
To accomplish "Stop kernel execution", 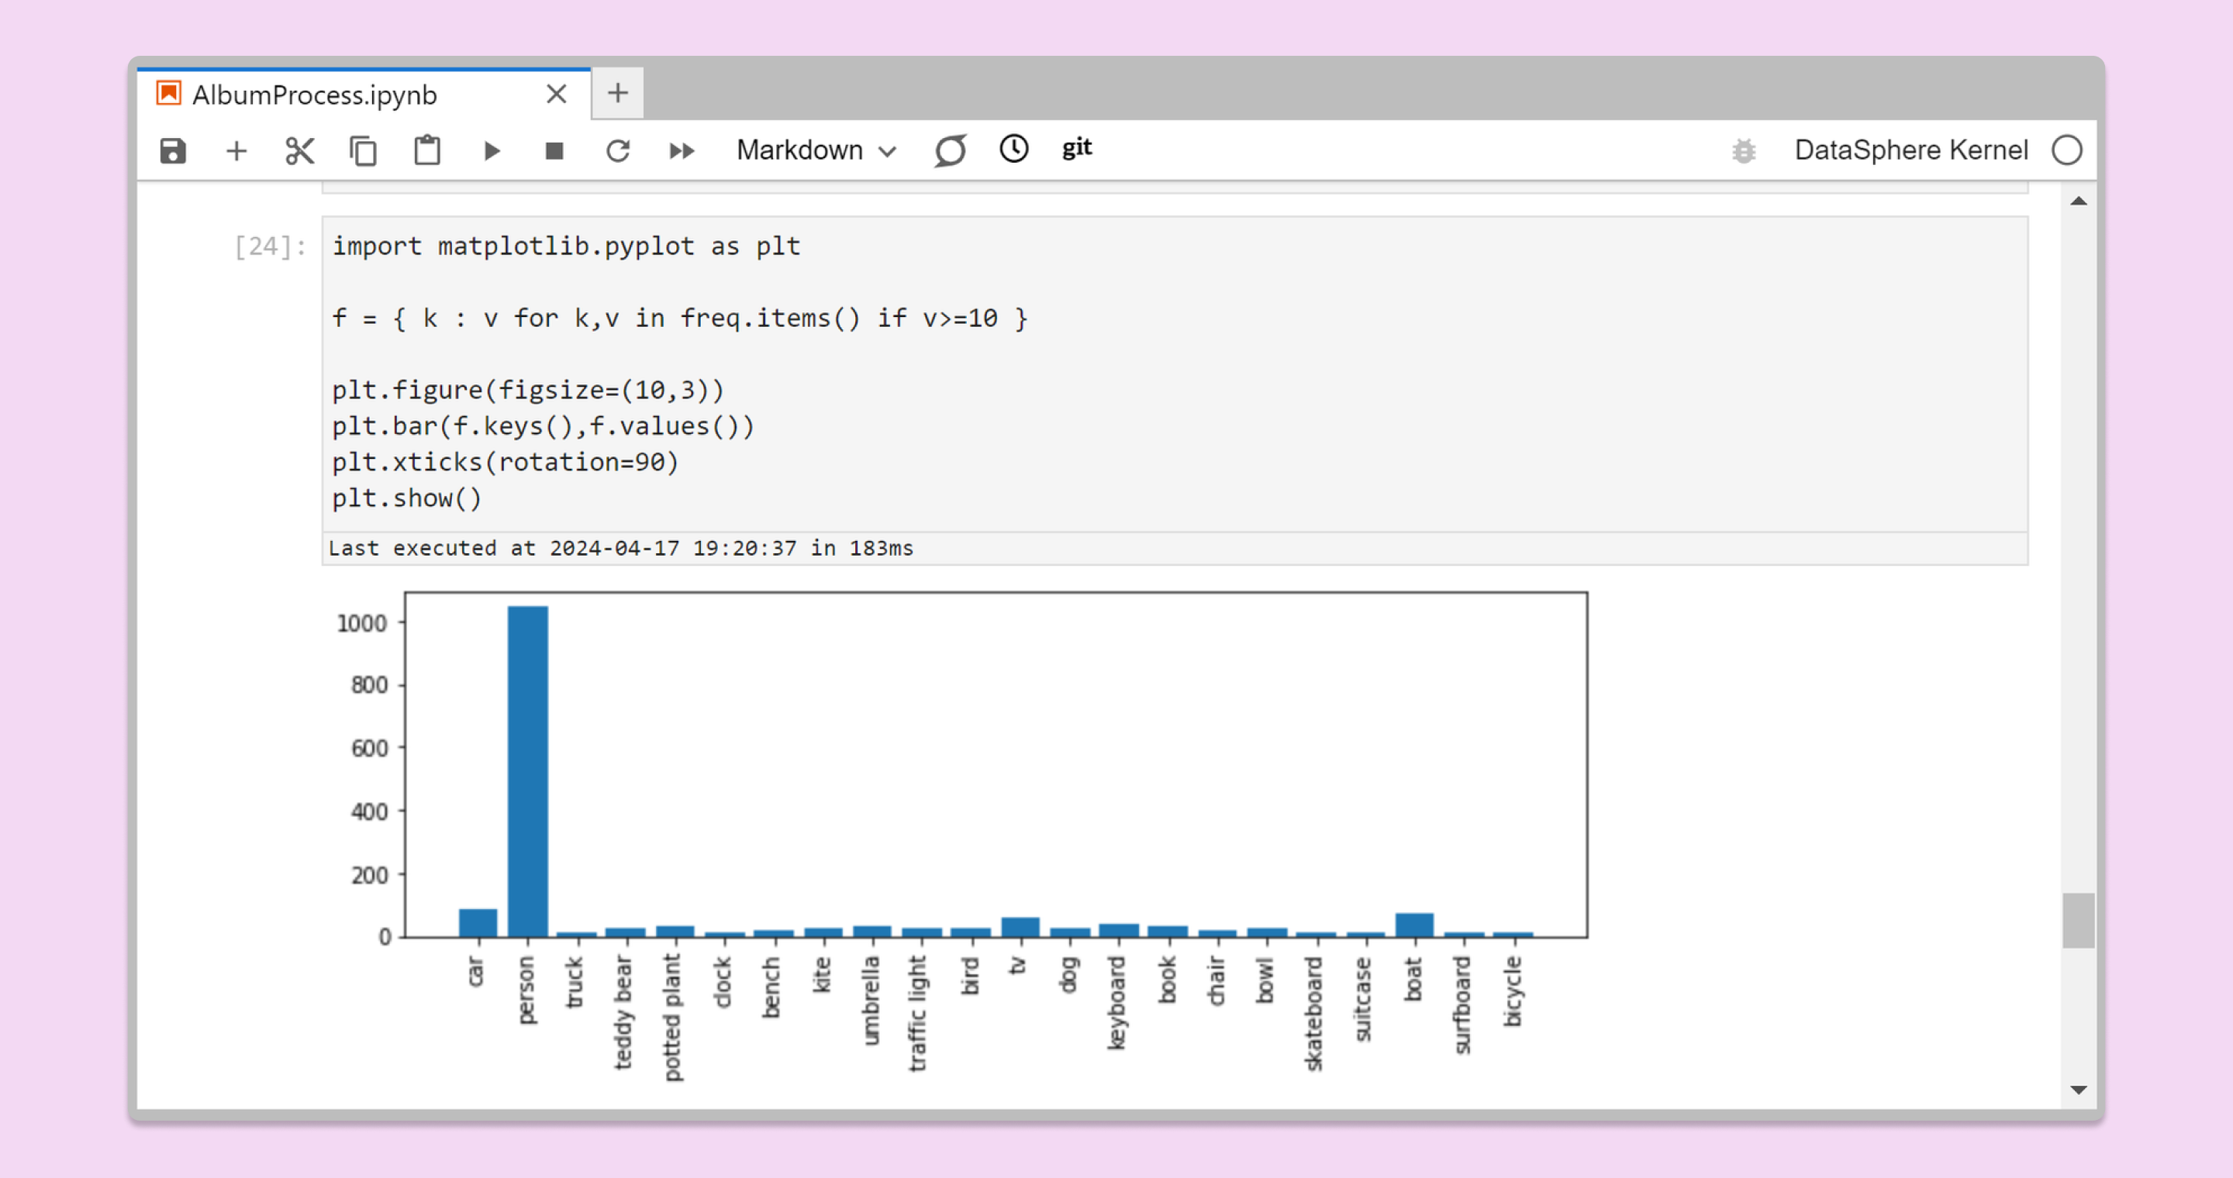I will click(x=555, y=150).
